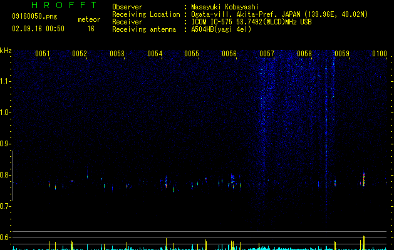394x250 pixels.
Task: Click the strong meteor echo after 0059
Action: [x=363, y=179]
